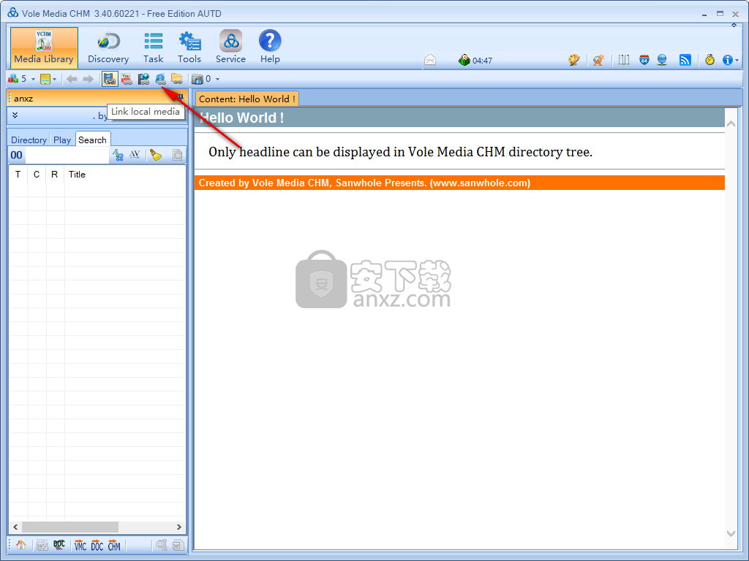Click the 64 shield icon
The image size is (749, 561).
644,60
